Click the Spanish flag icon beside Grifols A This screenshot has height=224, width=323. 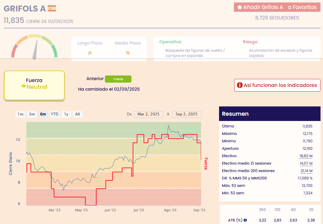pos(52,8)
